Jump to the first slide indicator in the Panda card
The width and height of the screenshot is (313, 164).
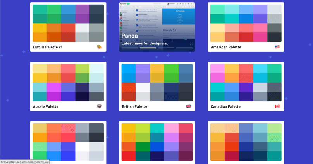tap(130, 48)
